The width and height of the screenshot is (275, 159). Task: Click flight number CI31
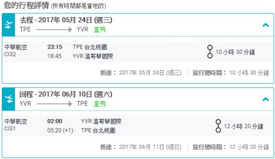point(10,128)
